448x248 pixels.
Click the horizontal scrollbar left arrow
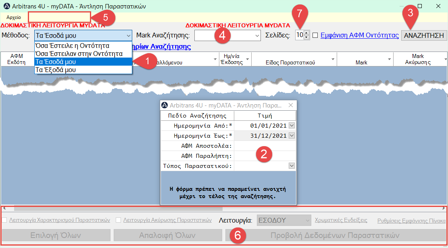[x=4, y=208]
